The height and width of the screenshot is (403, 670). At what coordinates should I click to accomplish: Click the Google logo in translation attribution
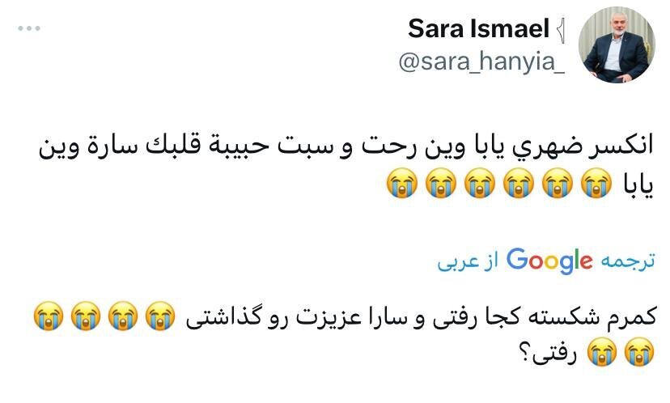tap(549, 261)
